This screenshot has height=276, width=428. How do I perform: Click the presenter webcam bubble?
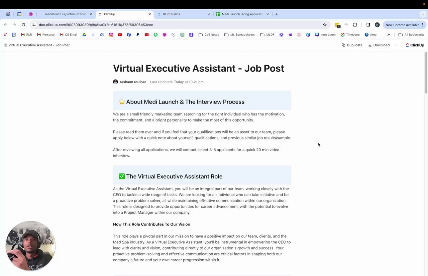pyautogui.click(x=30, y=246)
